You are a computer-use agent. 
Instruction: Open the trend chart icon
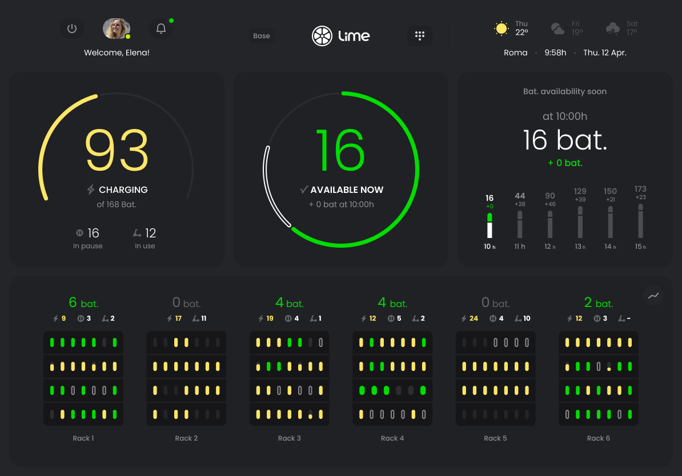(653, 295)
